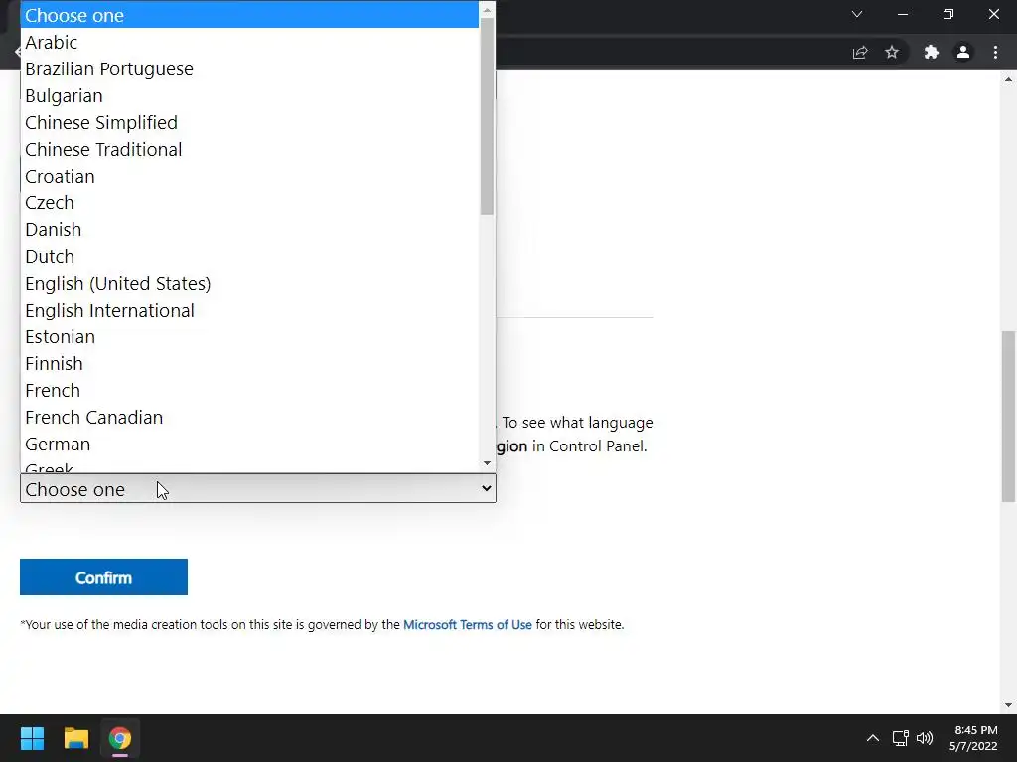Image resolution: width=1017 pixels, height=762 pixels.
Task: Select French language option
Action: pos(249,391)
